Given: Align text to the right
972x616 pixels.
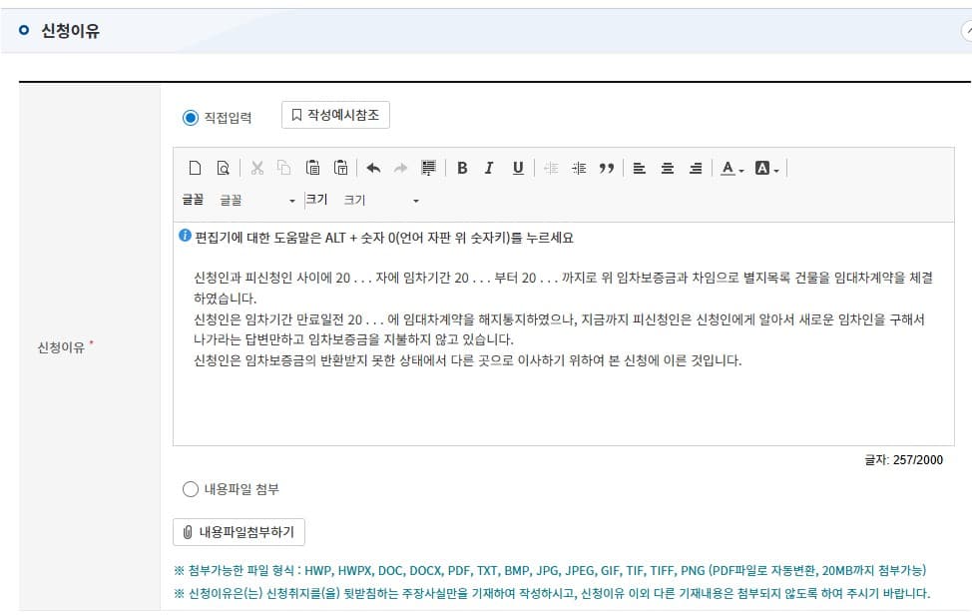Looking at the screenshot, I should tap(694, 168).
